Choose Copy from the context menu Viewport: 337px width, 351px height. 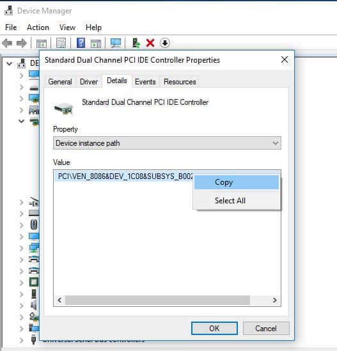[x=237, y=182]
